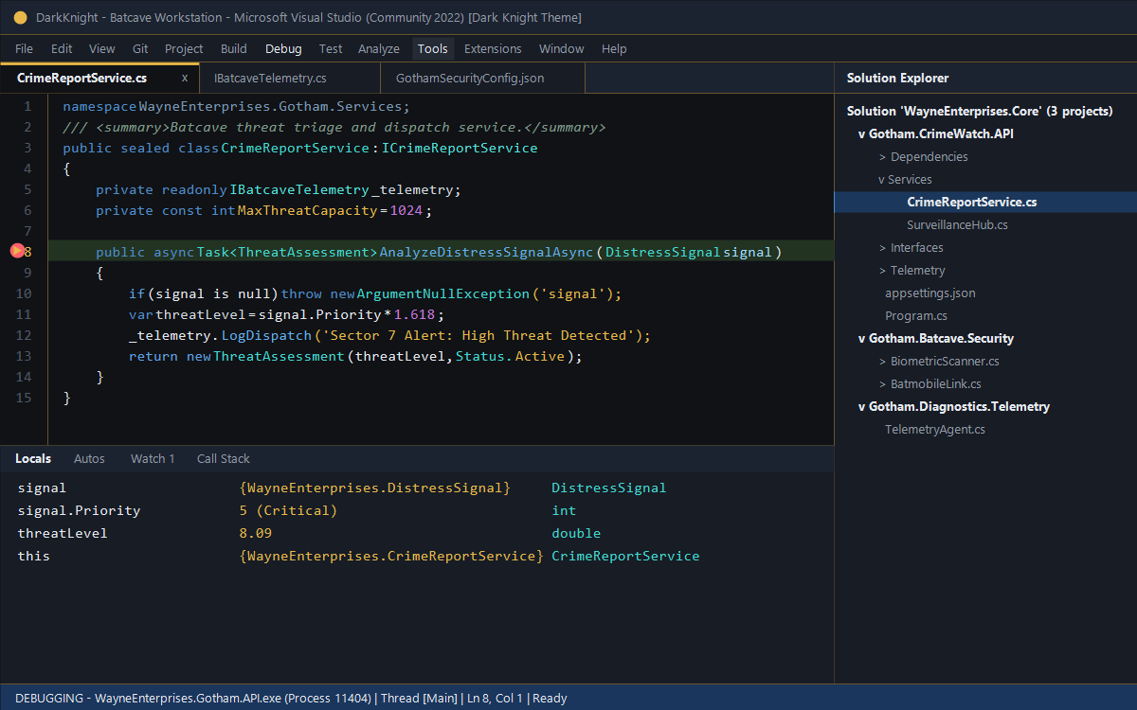Open the Project menu

point(184,48)
